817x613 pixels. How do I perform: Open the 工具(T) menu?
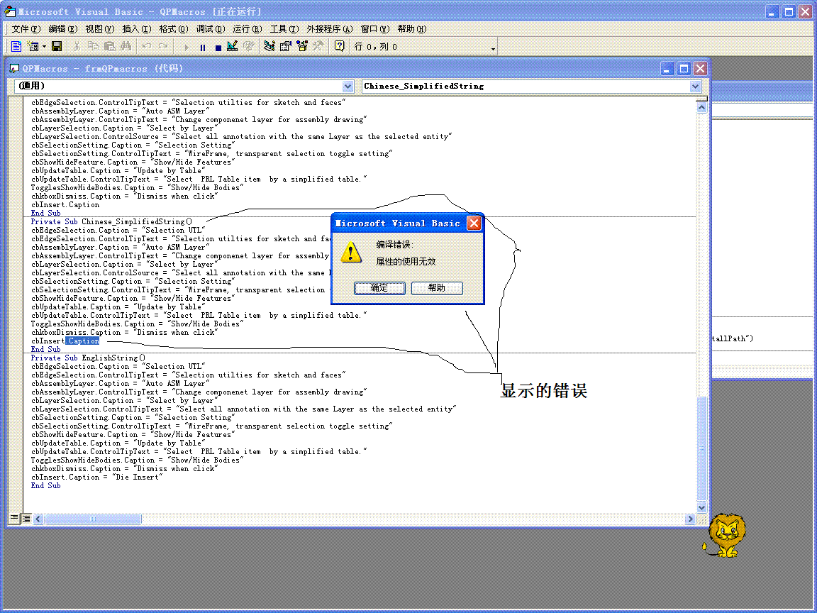[x=284, y=29]
